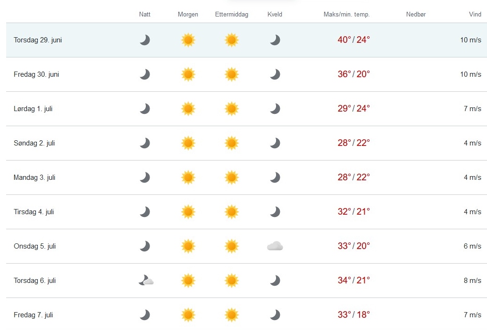
Task: Open the Torsdag 29. juni forecast row
Action: (247, 40)
